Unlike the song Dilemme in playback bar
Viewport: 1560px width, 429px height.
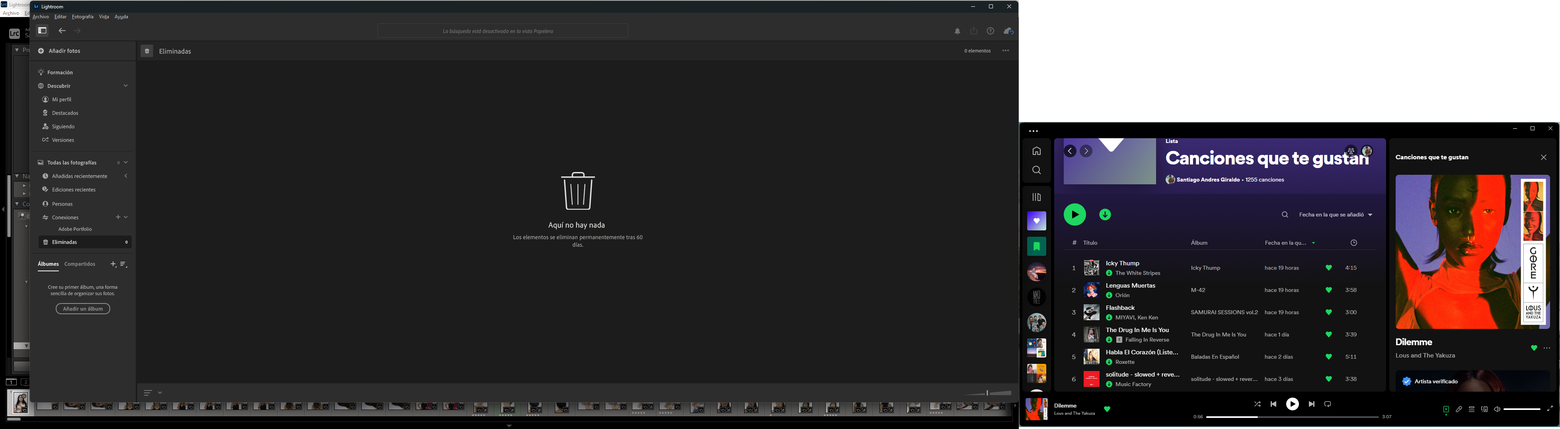[x=1107, y=409]
